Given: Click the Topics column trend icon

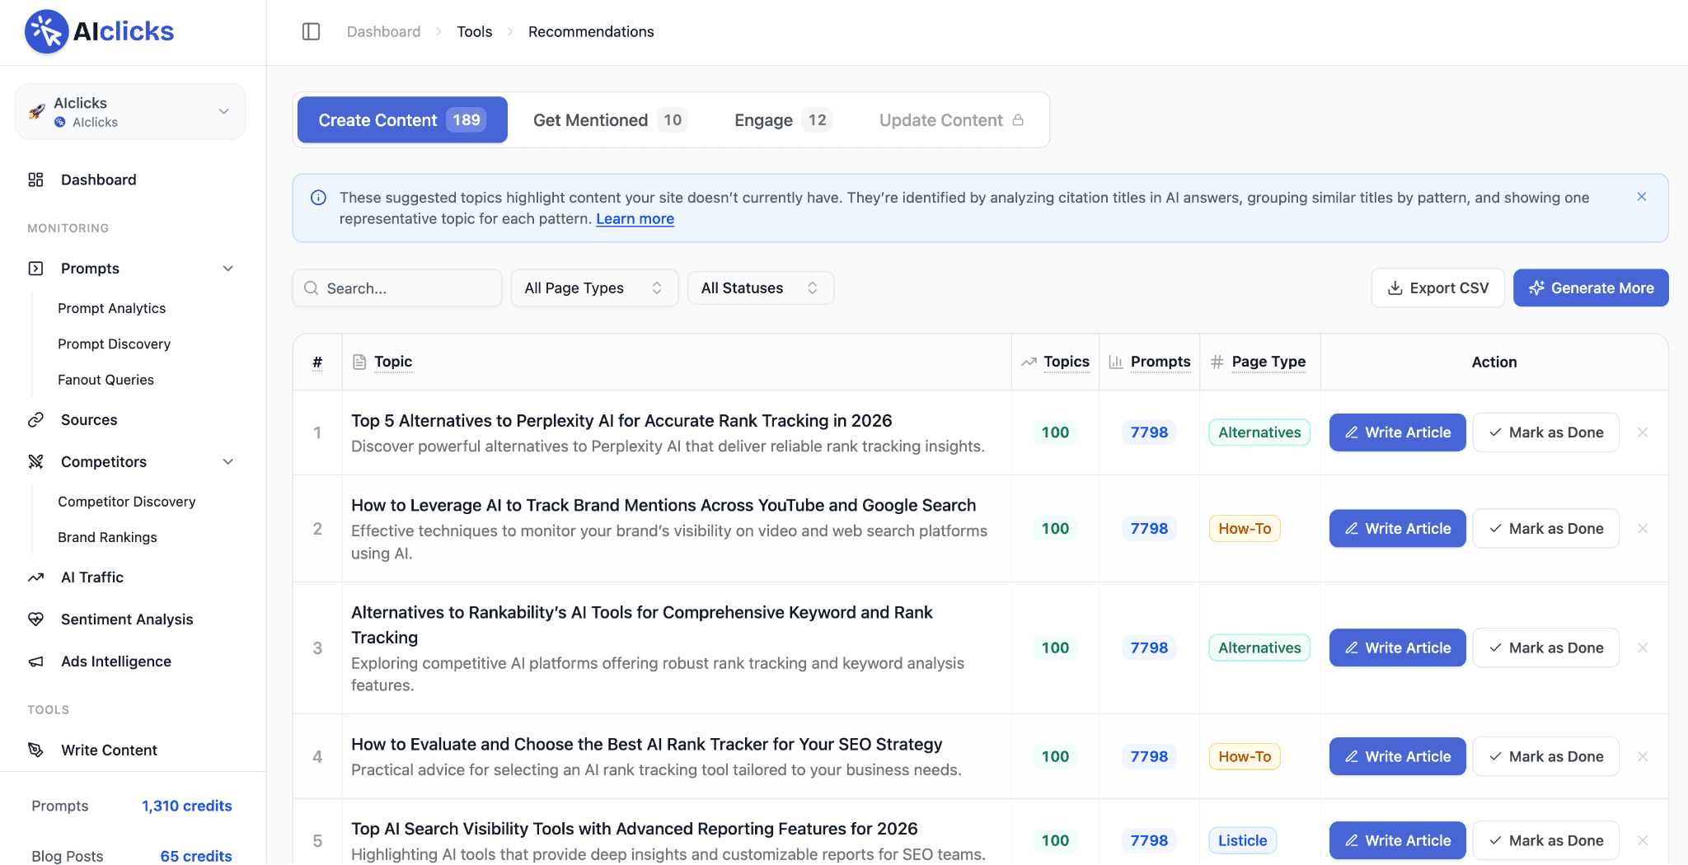Looking at the screenshot, I should click(x=1029, y=362).
